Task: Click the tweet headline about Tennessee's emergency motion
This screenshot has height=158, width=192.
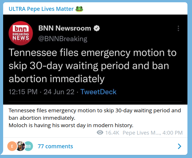Action: 93,66
